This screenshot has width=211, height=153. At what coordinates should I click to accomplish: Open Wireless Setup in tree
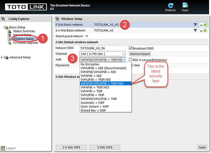click(23, 39)
